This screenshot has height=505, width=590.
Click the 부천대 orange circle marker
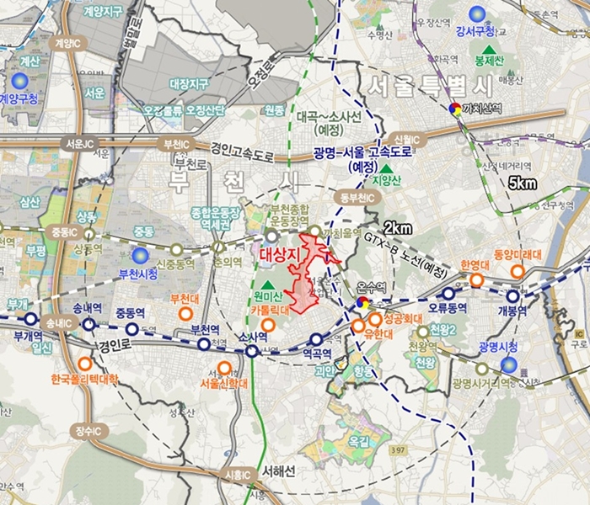click(185, 314)
